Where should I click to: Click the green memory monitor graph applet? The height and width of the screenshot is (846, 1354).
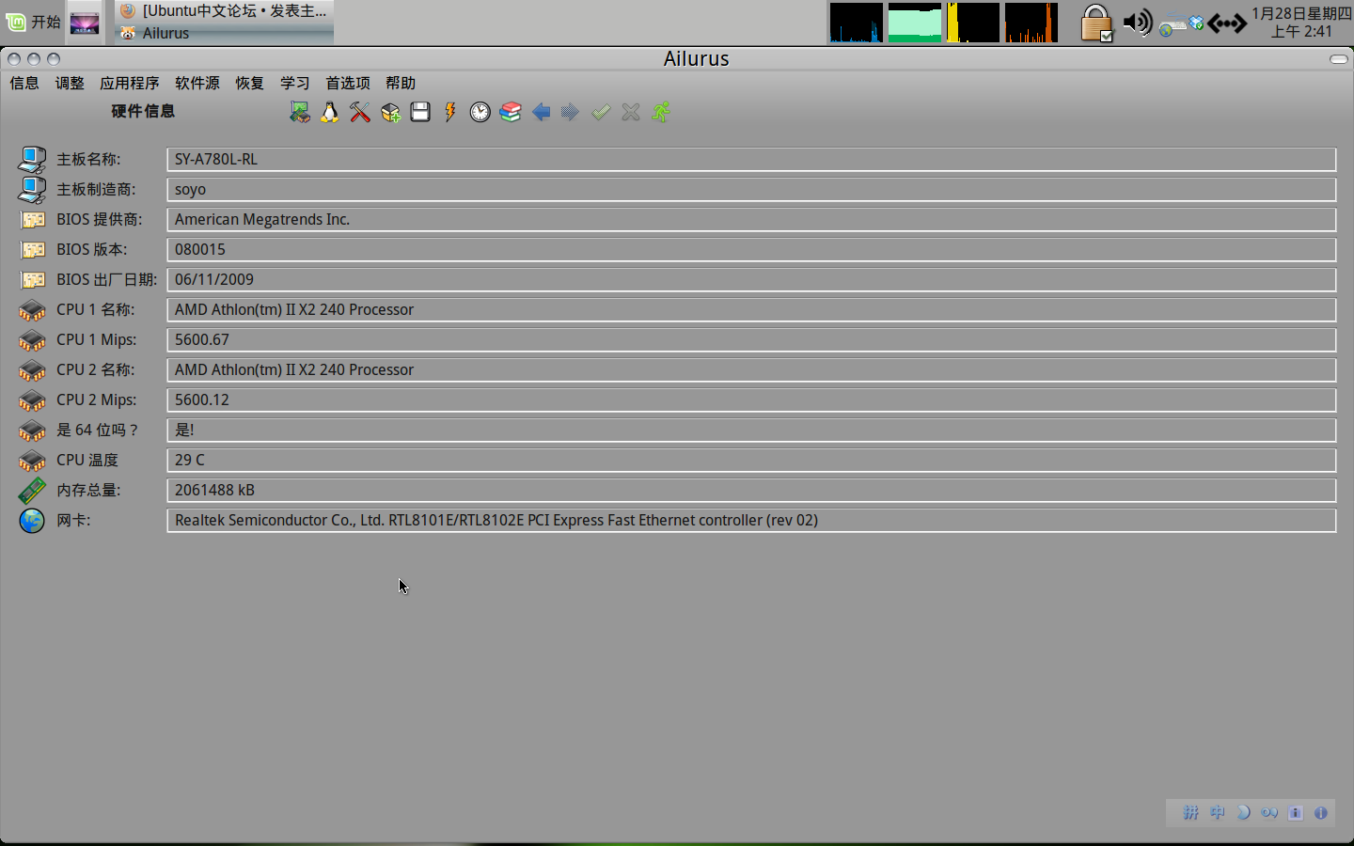[914, 23]
